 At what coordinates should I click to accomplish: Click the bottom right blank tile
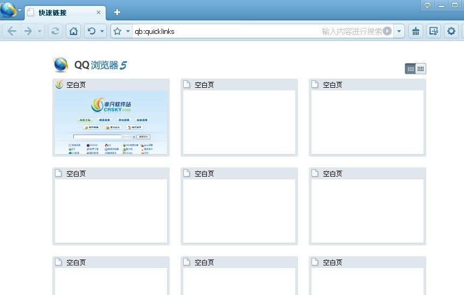pyautogui.click(x=367, y=276)
